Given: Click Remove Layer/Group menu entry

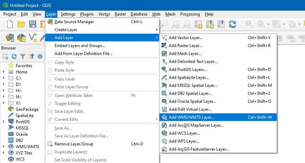Looking at the screenshot, I should coord(102,144).
